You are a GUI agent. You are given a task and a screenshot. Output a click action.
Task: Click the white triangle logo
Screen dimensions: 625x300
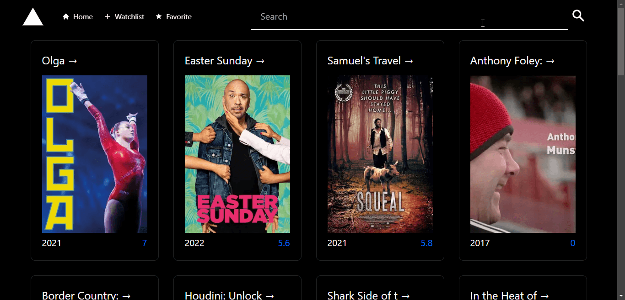point(33,17)
